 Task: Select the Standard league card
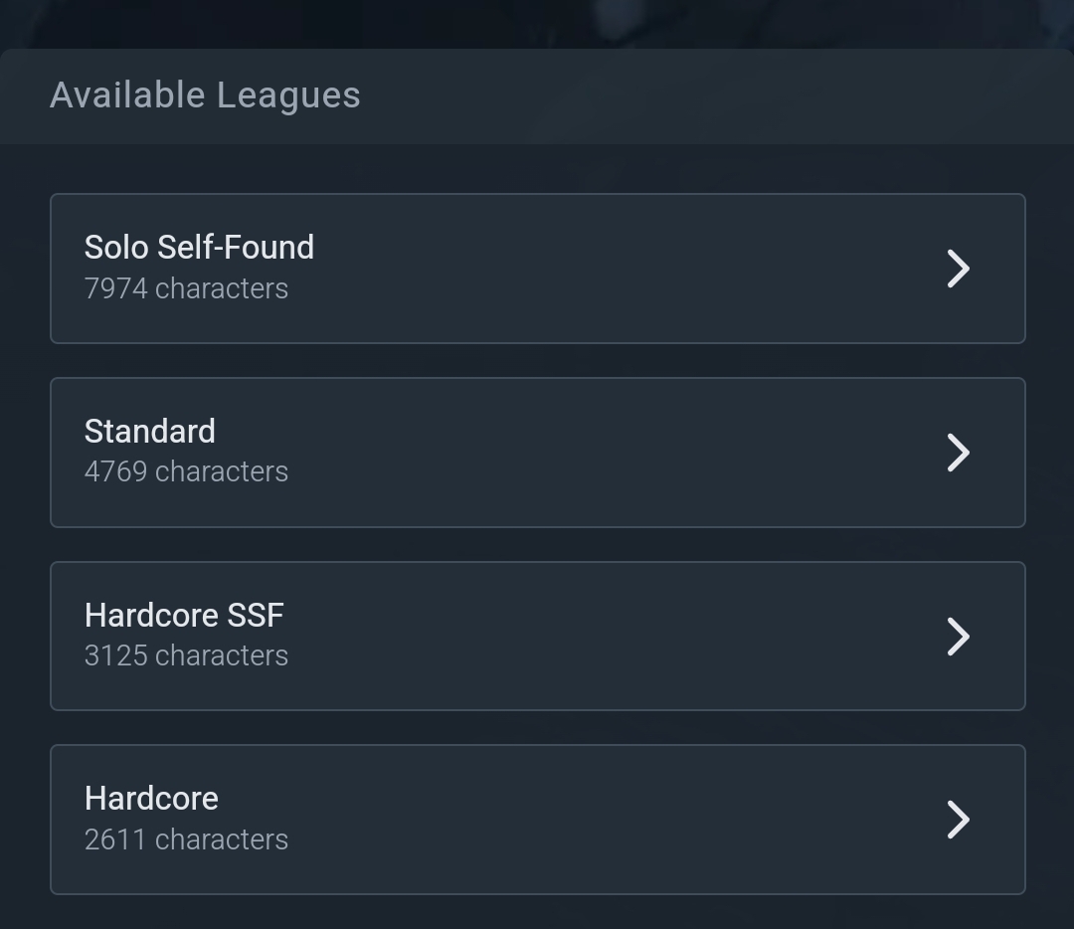point(538,453)
